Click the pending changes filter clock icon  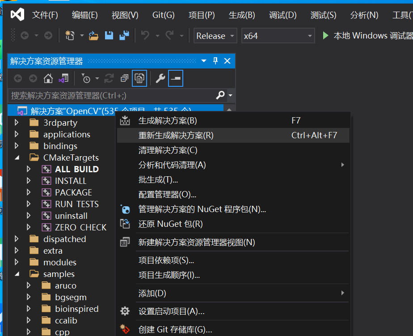coord(86,78)
